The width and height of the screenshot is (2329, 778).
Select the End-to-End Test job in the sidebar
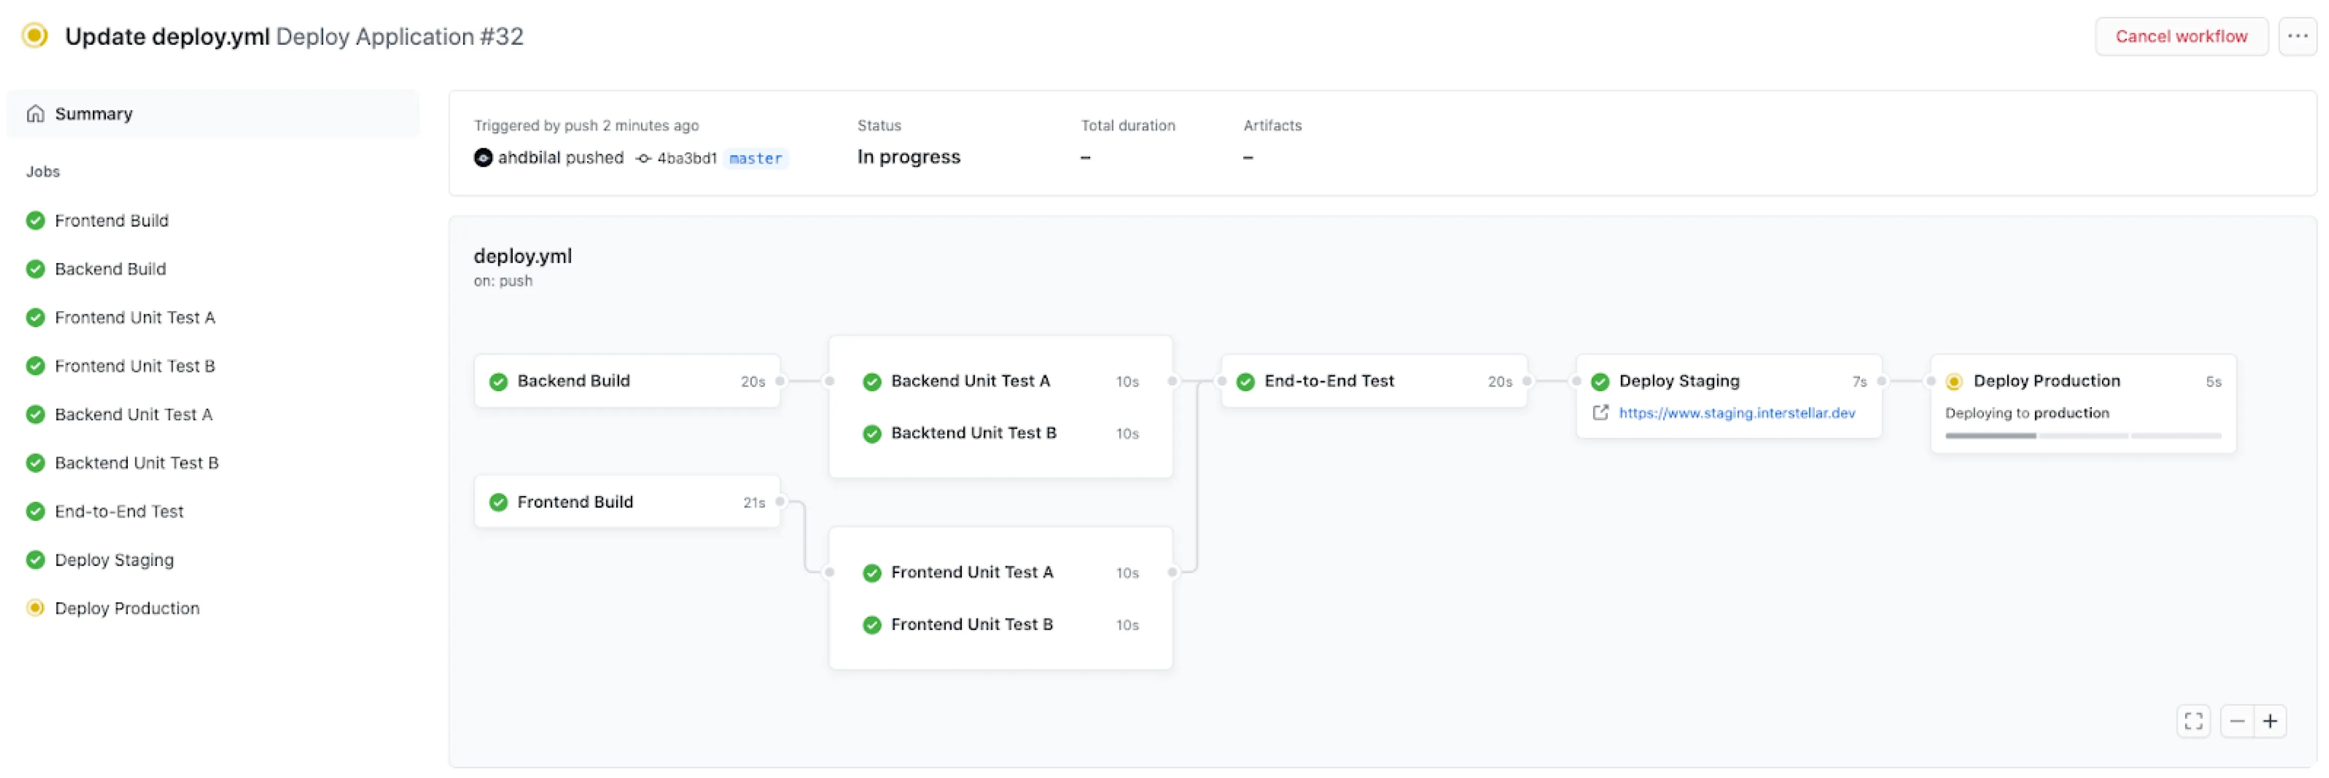point(119,510)
